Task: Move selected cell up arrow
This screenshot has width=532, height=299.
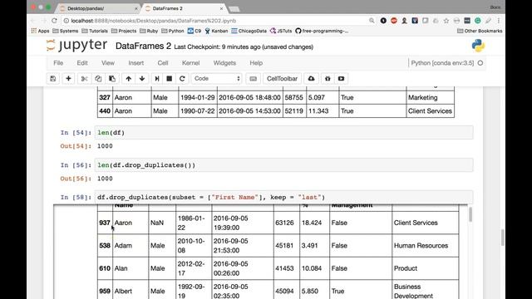Action: point(128,79)
